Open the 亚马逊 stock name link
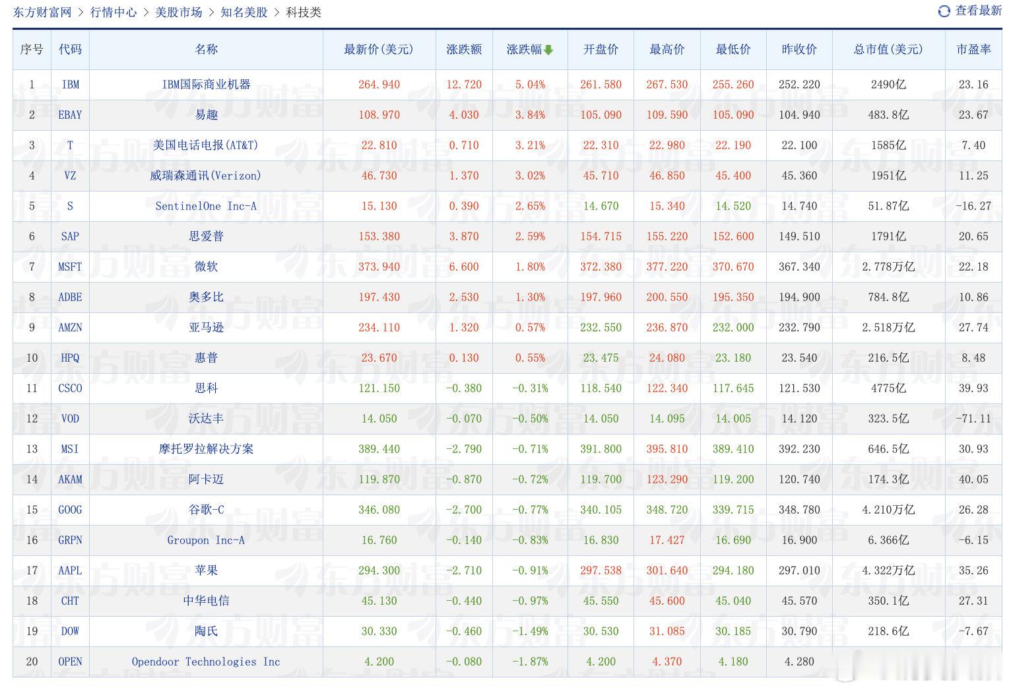The height and width of the screenshot is (692, 1011). [x=206, y=328]
